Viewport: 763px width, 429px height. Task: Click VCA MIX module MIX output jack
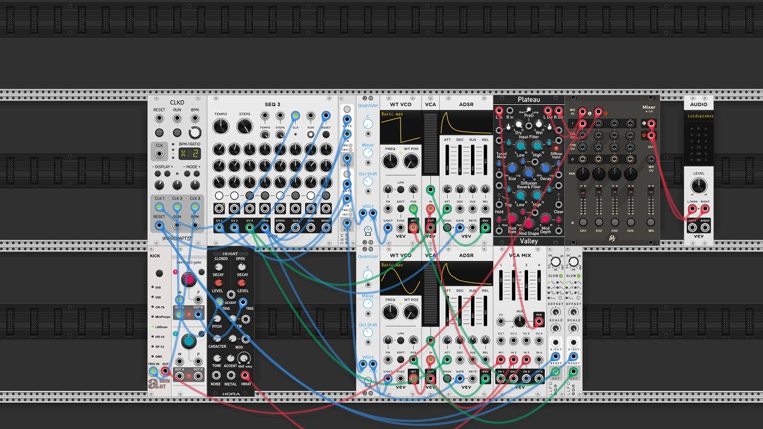[539, 320]
